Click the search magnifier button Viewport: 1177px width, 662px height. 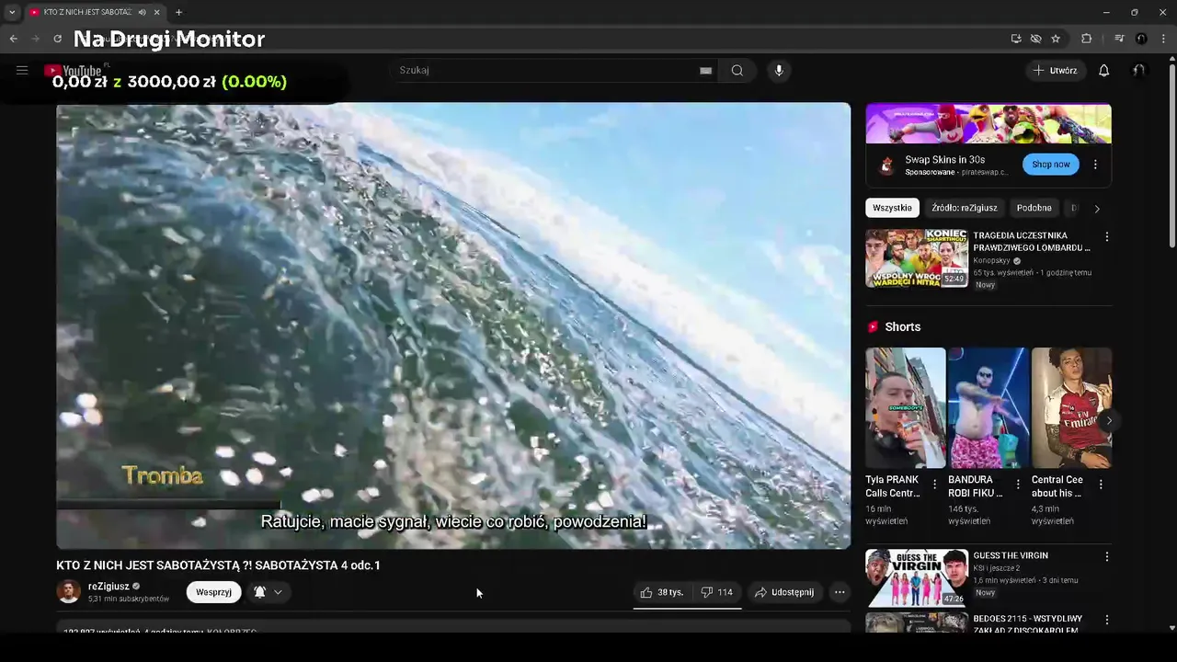(737, 71)
